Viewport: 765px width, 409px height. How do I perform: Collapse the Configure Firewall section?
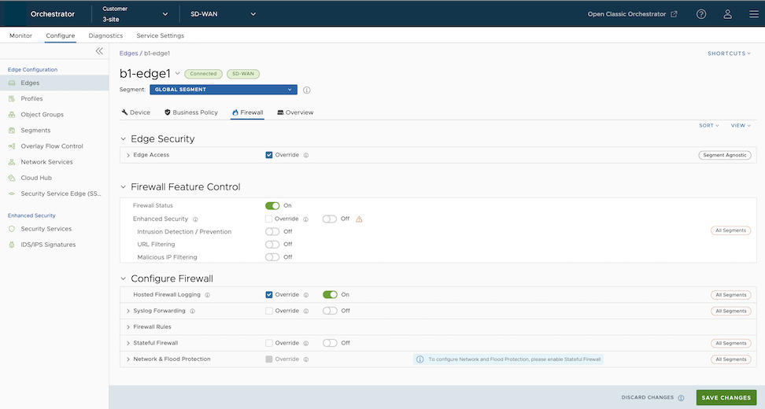[x=123, y=278]
